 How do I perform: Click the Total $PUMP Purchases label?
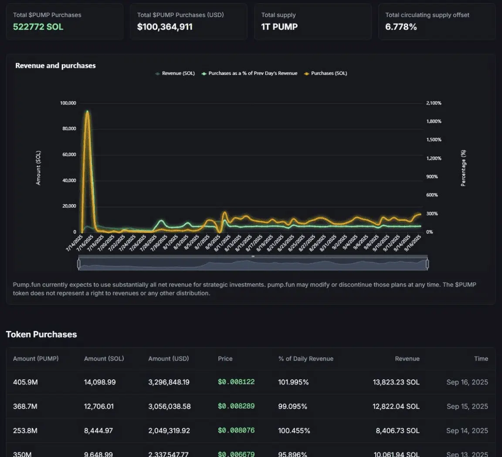tap(47, 15)
